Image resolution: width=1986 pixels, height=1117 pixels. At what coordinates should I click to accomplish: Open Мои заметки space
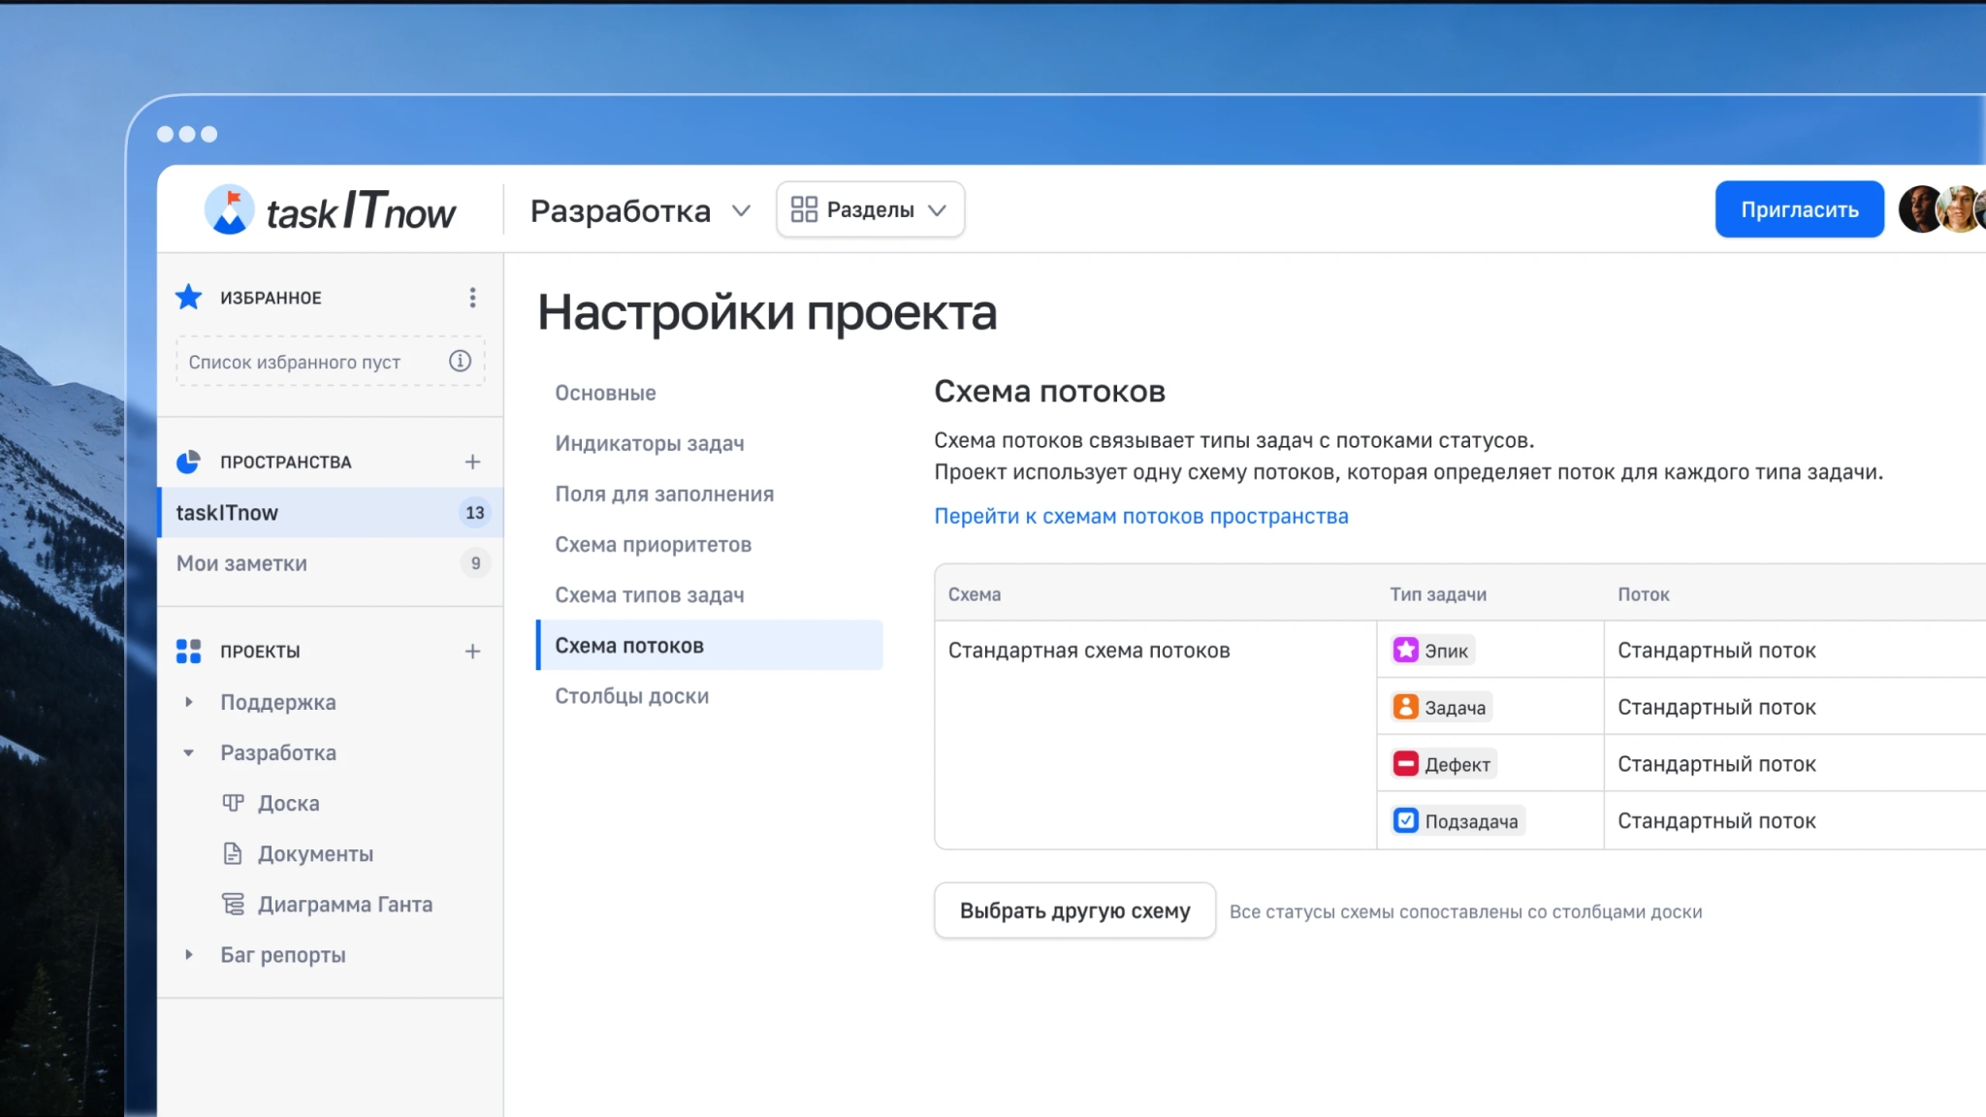coord(330,562)
